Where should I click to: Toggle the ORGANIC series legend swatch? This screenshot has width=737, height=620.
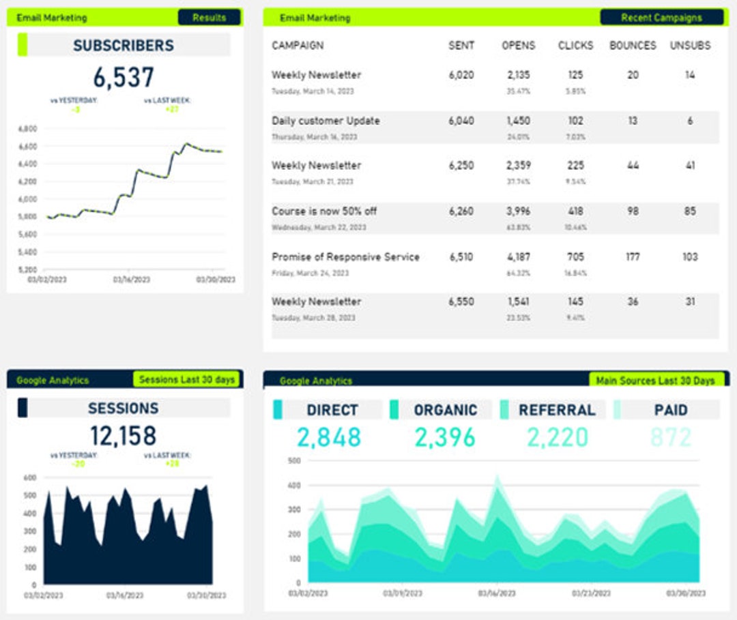(x=394, y=409)
